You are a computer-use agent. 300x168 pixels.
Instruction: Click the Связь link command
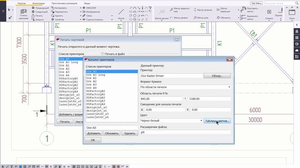pyautogui.click(x=87, y=15)
